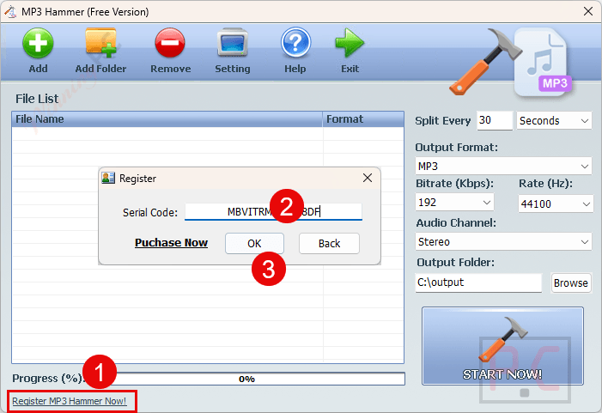Open Help question mark icon

coord(295,43)
